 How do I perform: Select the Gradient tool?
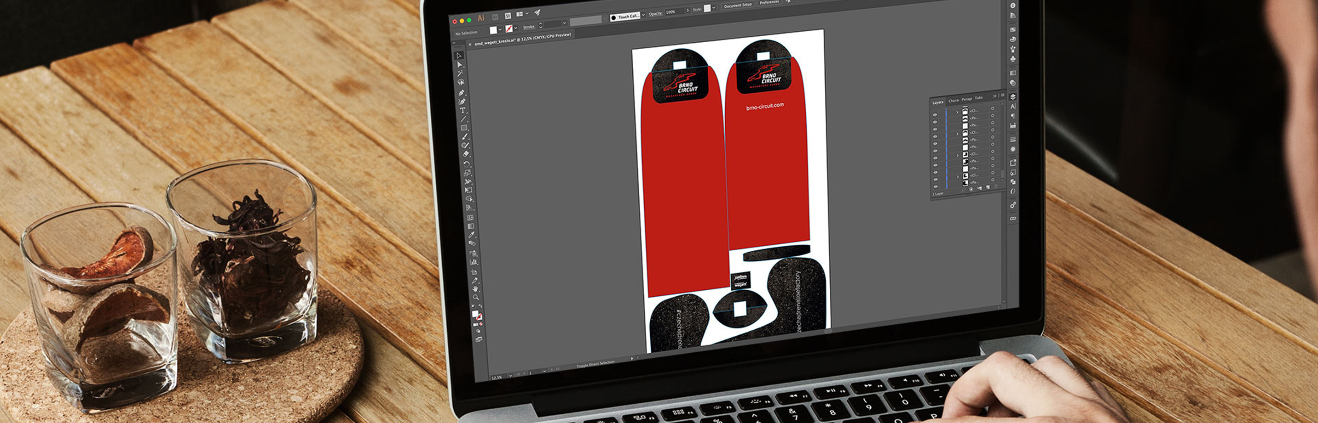471,226
